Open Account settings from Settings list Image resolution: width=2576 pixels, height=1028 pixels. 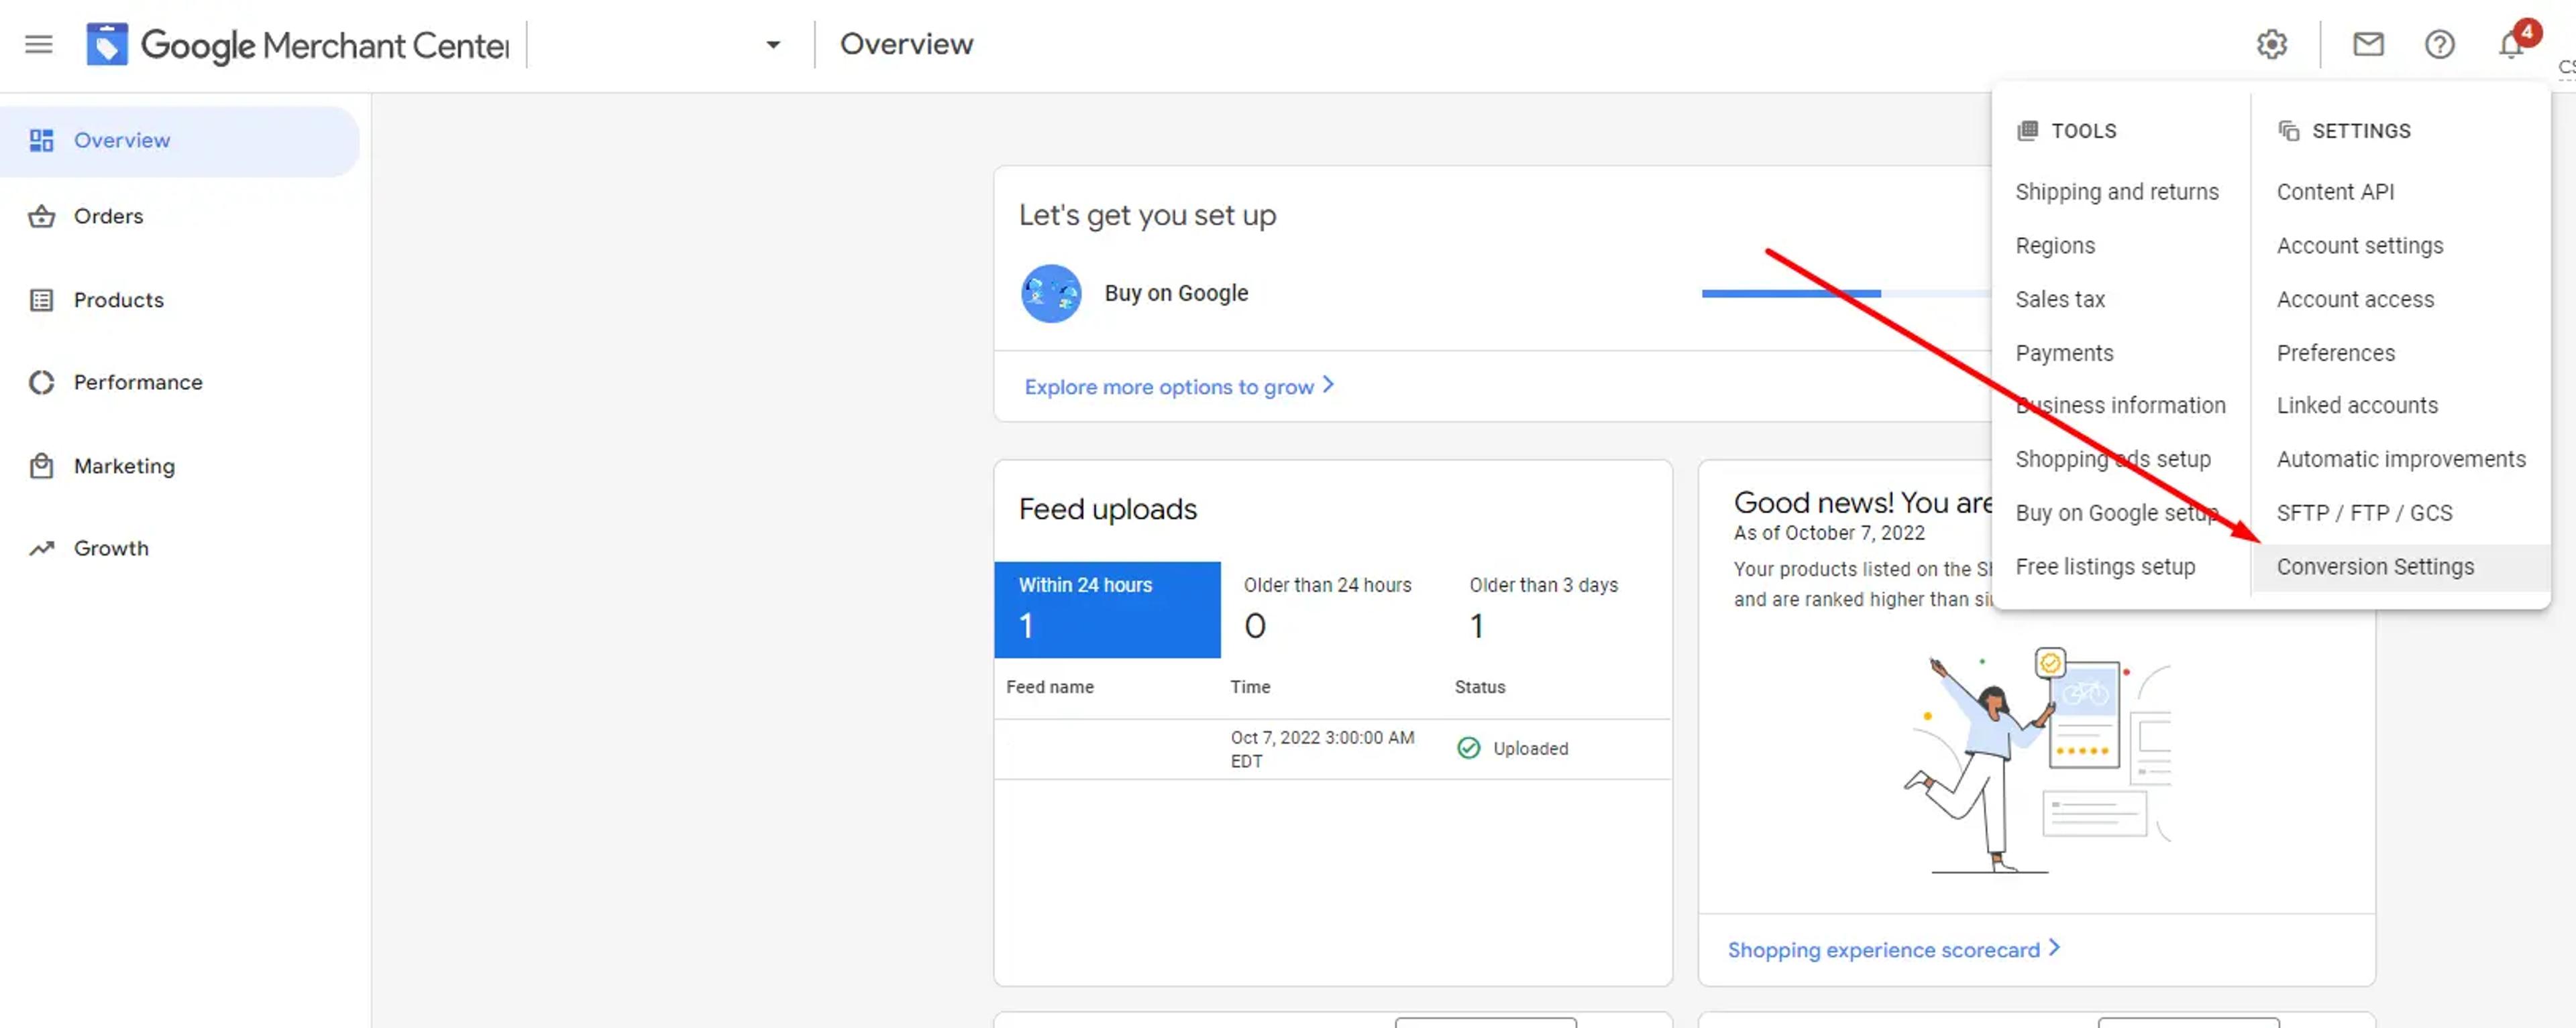click(x=2359, y=246)
